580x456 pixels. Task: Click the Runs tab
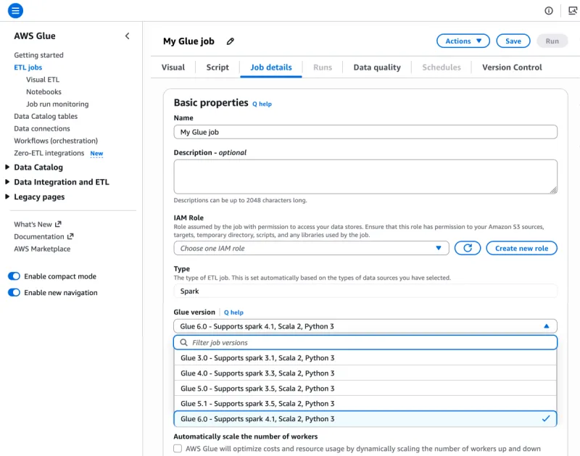[x=323, y=67]
